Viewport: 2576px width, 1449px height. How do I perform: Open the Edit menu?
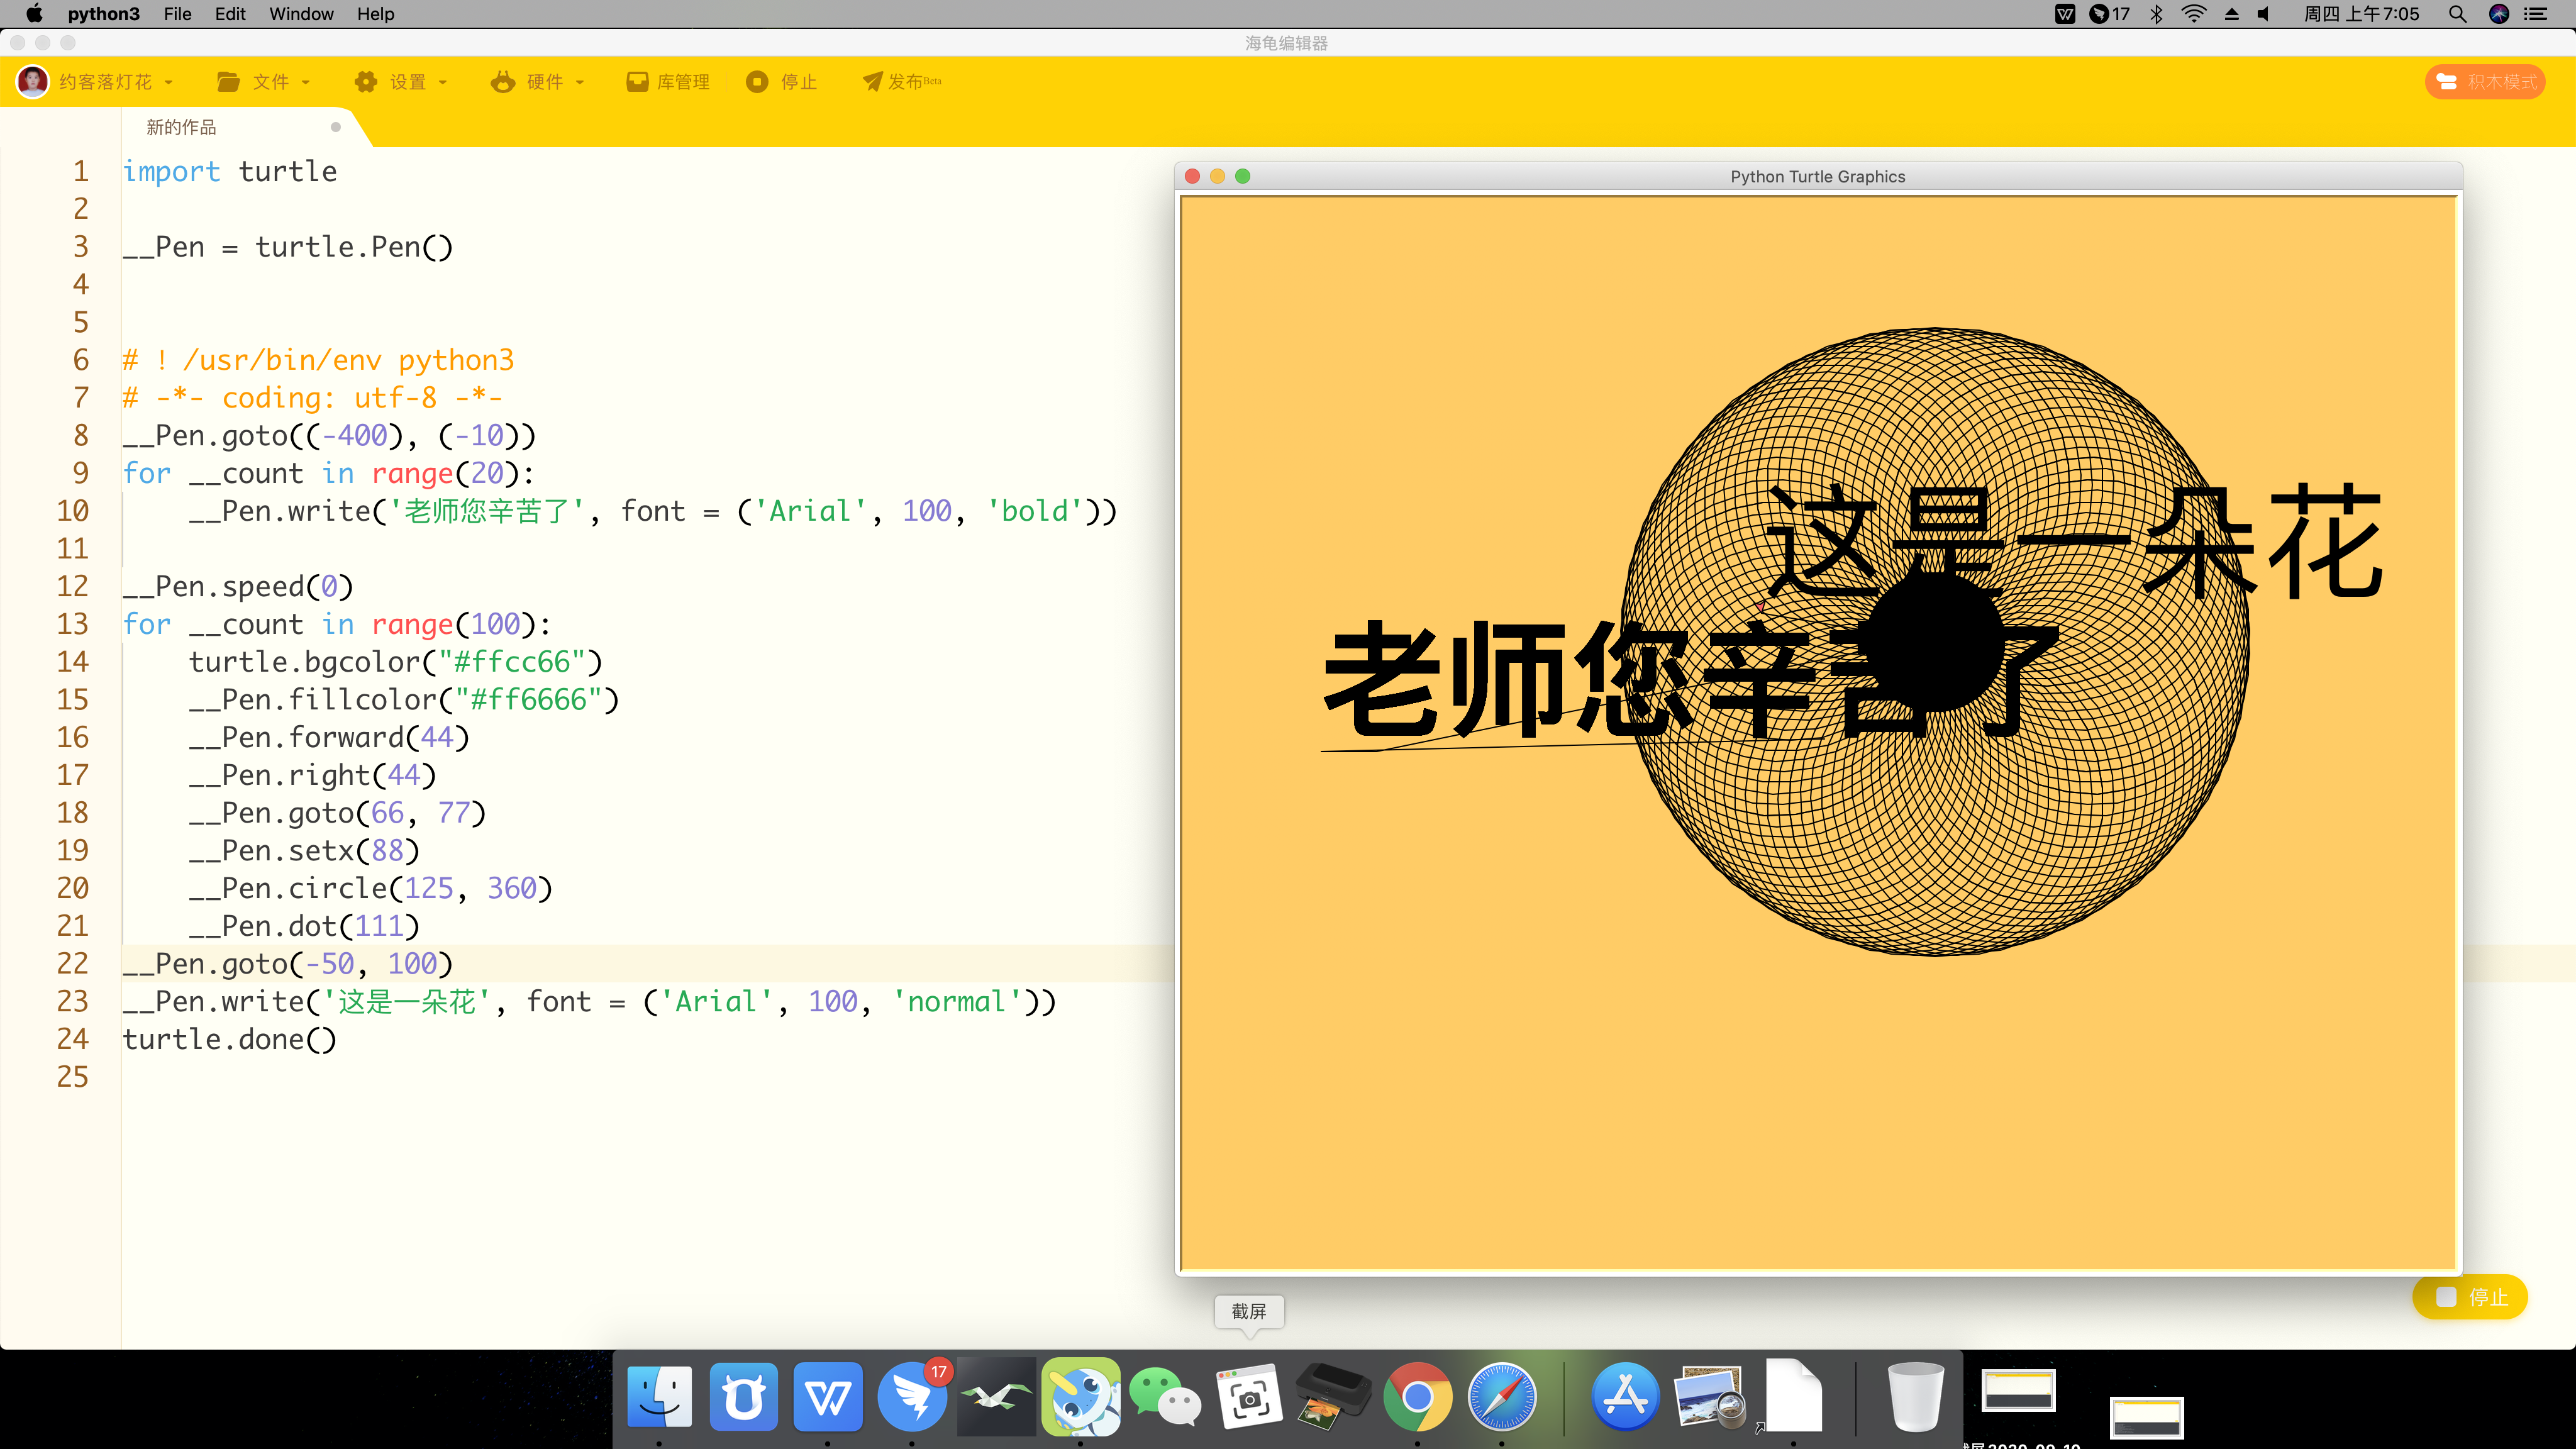230,14
